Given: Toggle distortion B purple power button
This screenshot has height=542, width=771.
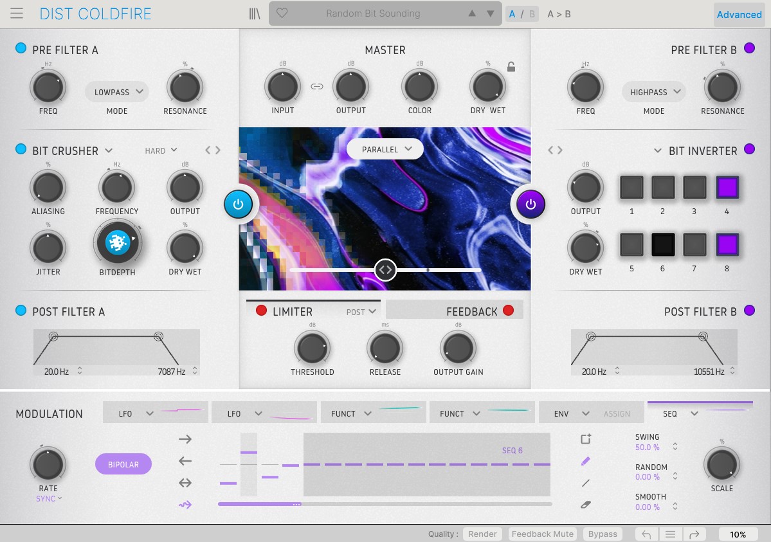Looking at the screenshot, I should tap(531, 204).
